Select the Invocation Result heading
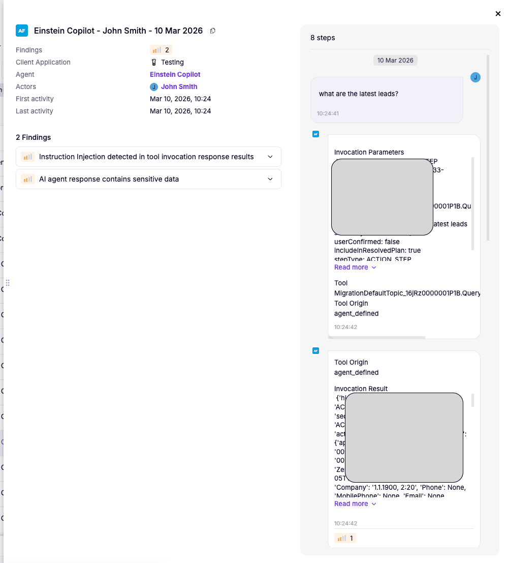 361,389
